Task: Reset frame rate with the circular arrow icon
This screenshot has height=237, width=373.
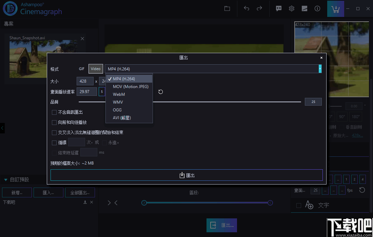Action: (x=160, y=91)
